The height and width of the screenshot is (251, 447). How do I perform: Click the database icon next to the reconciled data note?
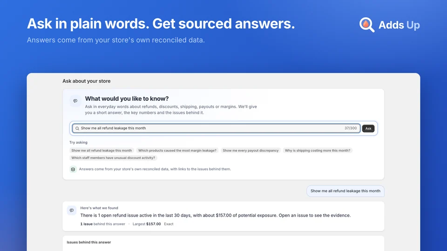73,169
